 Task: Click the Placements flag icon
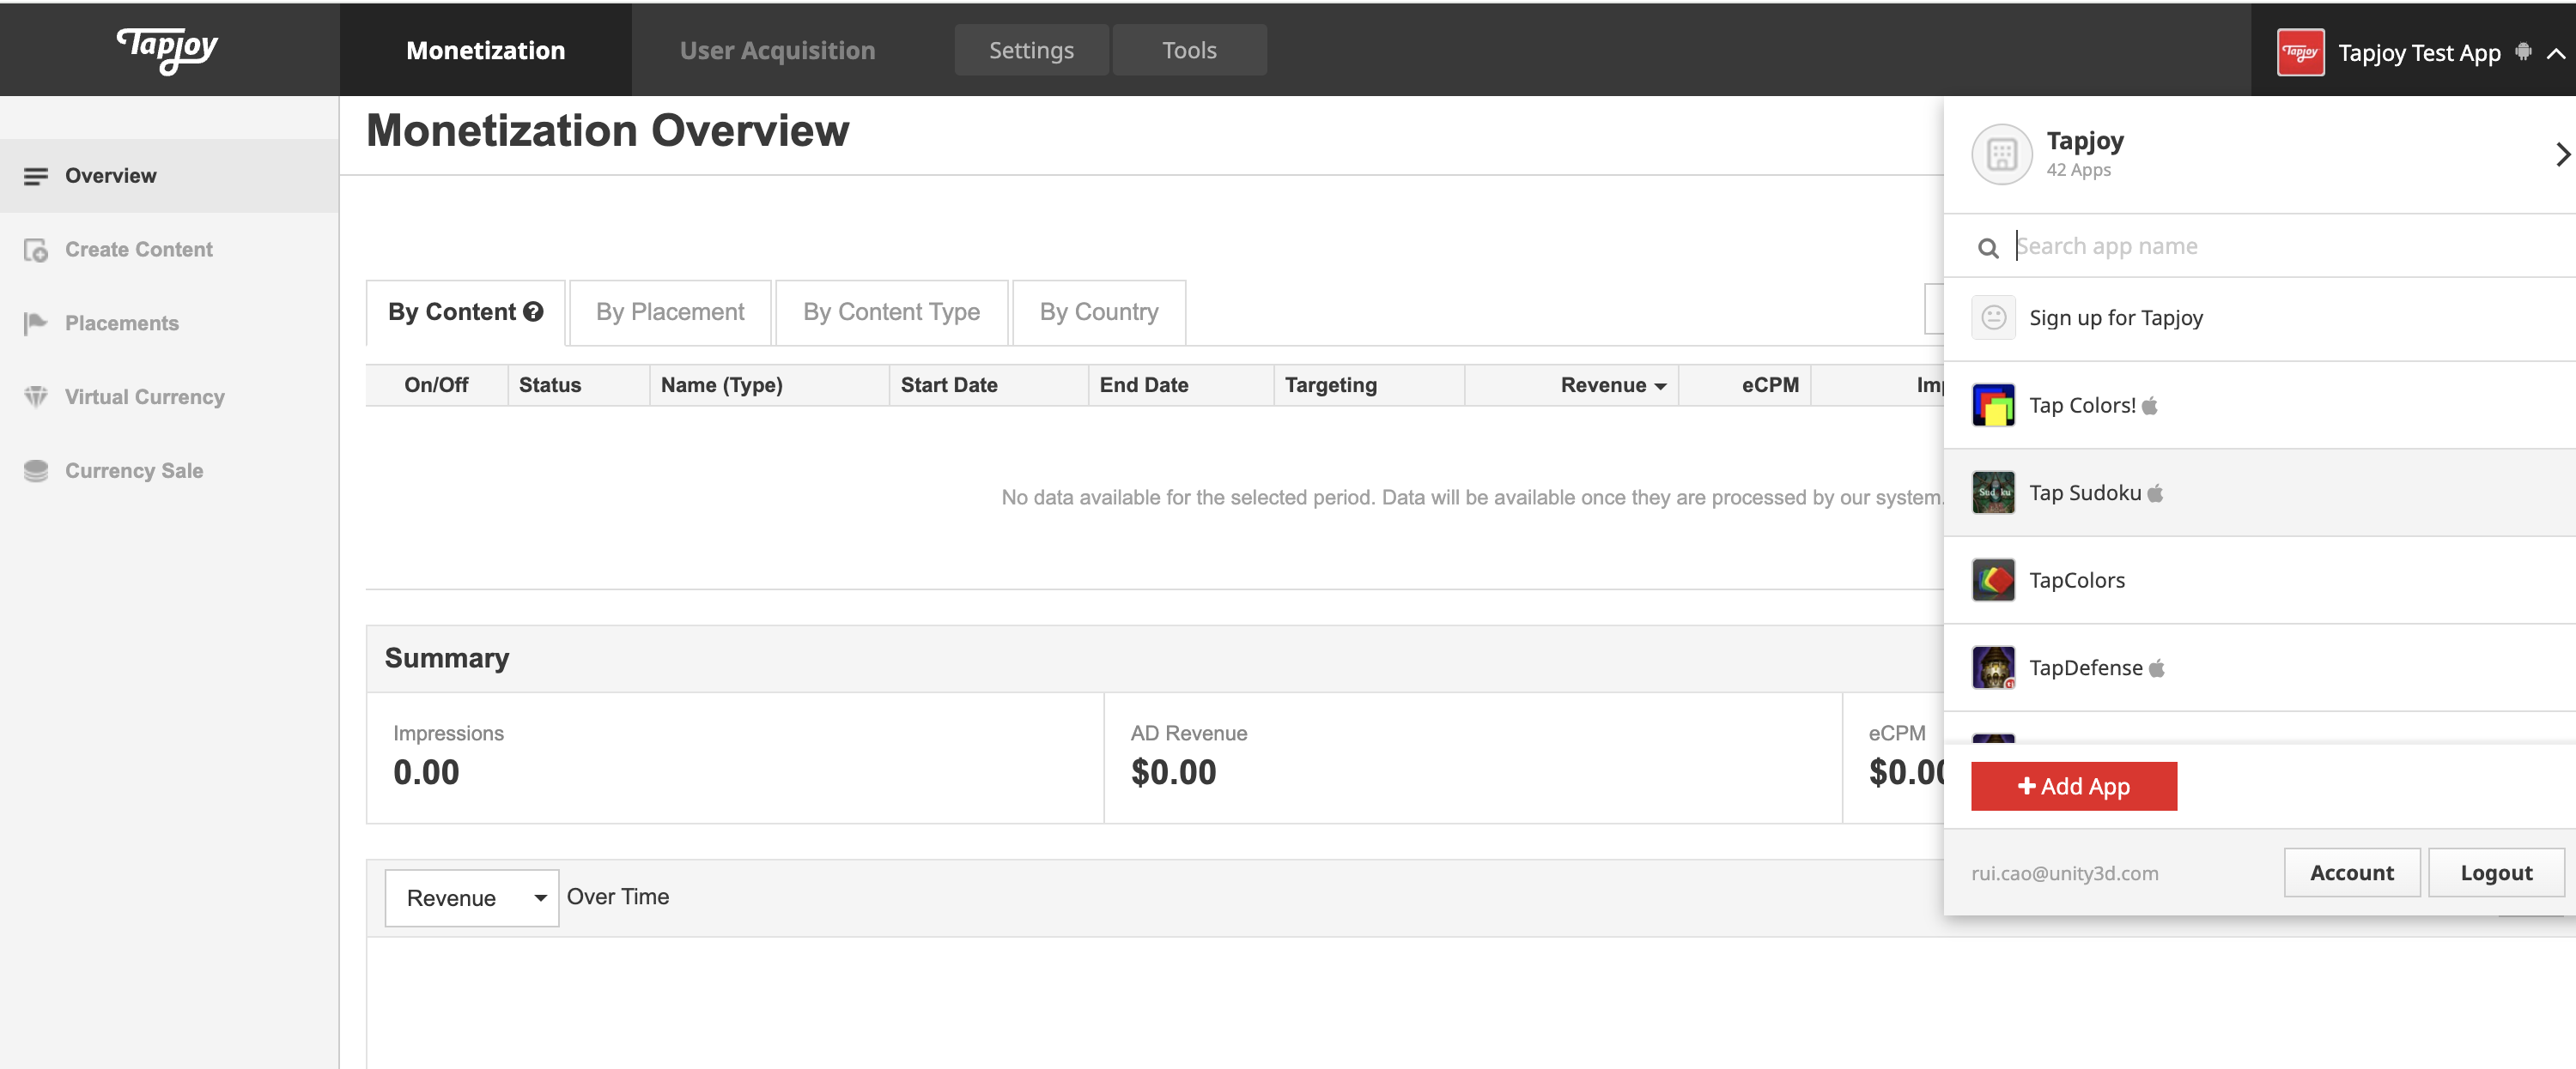point(36,323)
